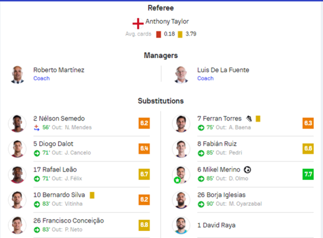Click Nélson Semedo's injury substitution icon

coord(37,128)
